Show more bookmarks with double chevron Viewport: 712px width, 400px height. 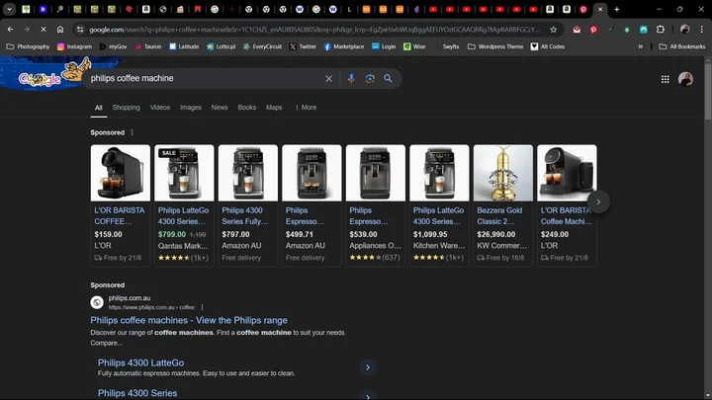(640, 46)
